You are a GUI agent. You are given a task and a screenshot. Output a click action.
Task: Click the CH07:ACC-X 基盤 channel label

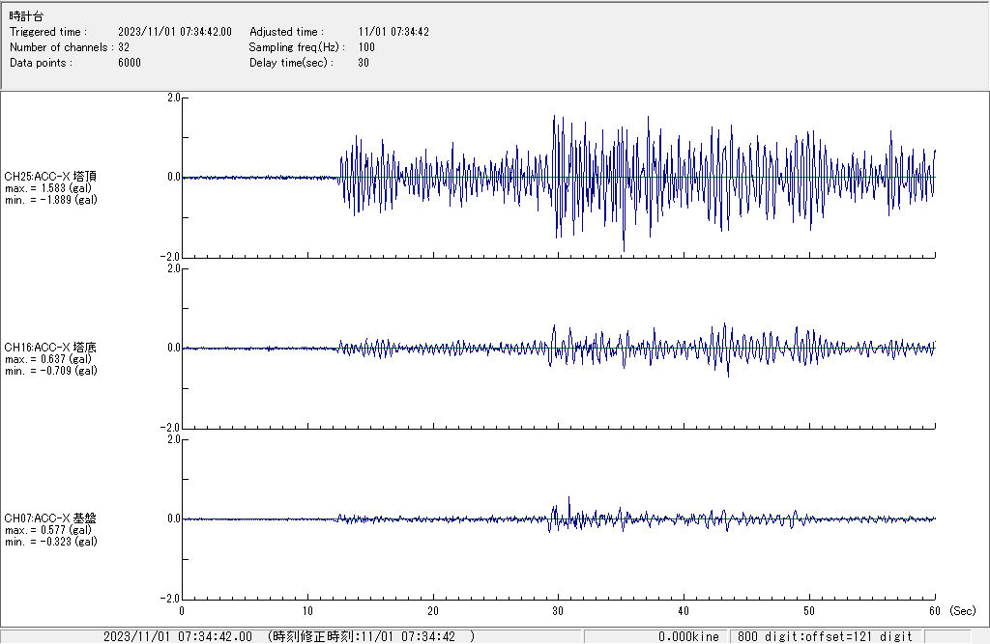coord(50,518)
